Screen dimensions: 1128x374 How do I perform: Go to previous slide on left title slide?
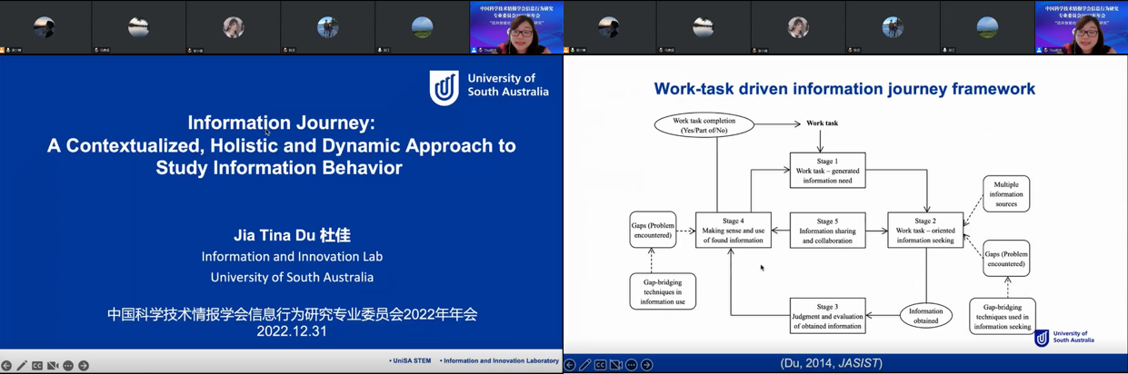pos(6,366)
